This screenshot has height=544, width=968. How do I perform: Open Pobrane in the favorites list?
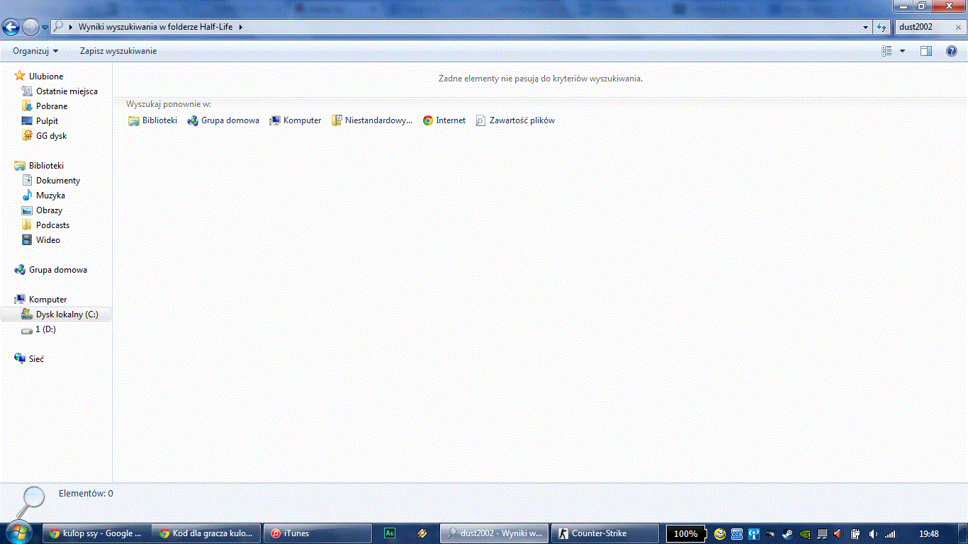52,106
